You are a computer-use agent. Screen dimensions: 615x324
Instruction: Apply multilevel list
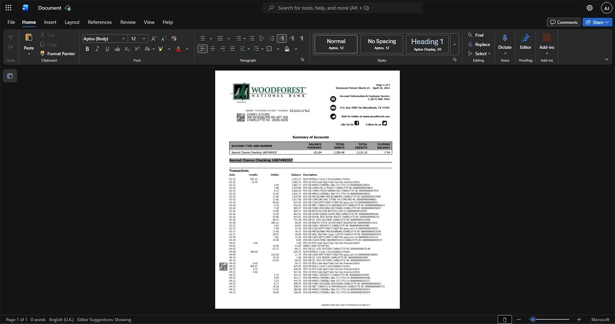(x=239, y=39)
